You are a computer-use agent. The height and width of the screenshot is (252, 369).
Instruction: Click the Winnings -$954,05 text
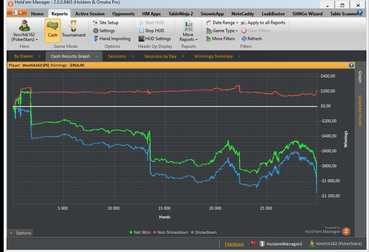click(x=67, y=65)
